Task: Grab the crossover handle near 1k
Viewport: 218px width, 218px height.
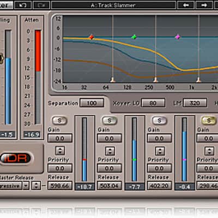Action: point(198,80)
